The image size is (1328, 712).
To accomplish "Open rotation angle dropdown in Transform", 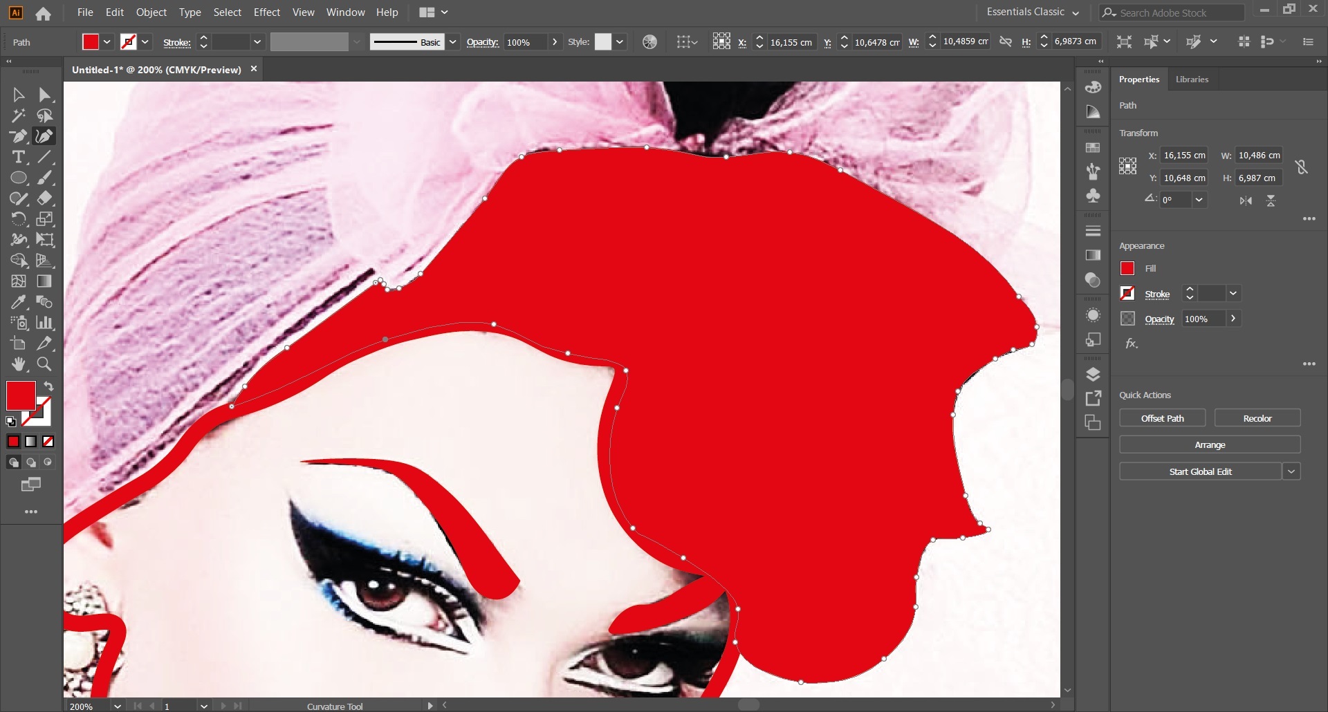I will (x=1199, y=200).
